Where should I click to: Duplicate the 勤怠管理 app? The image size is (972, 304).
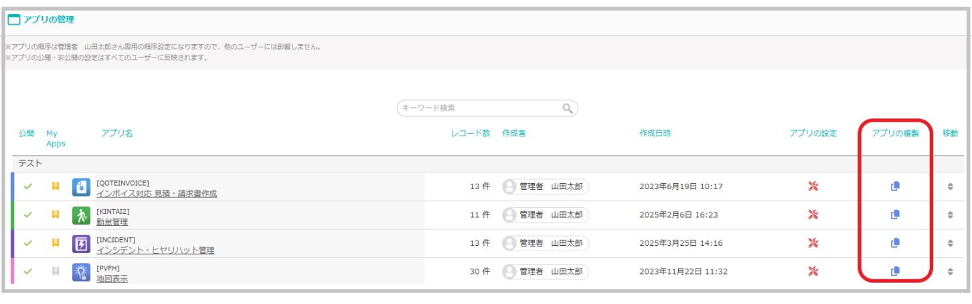(x=895, y=214)
